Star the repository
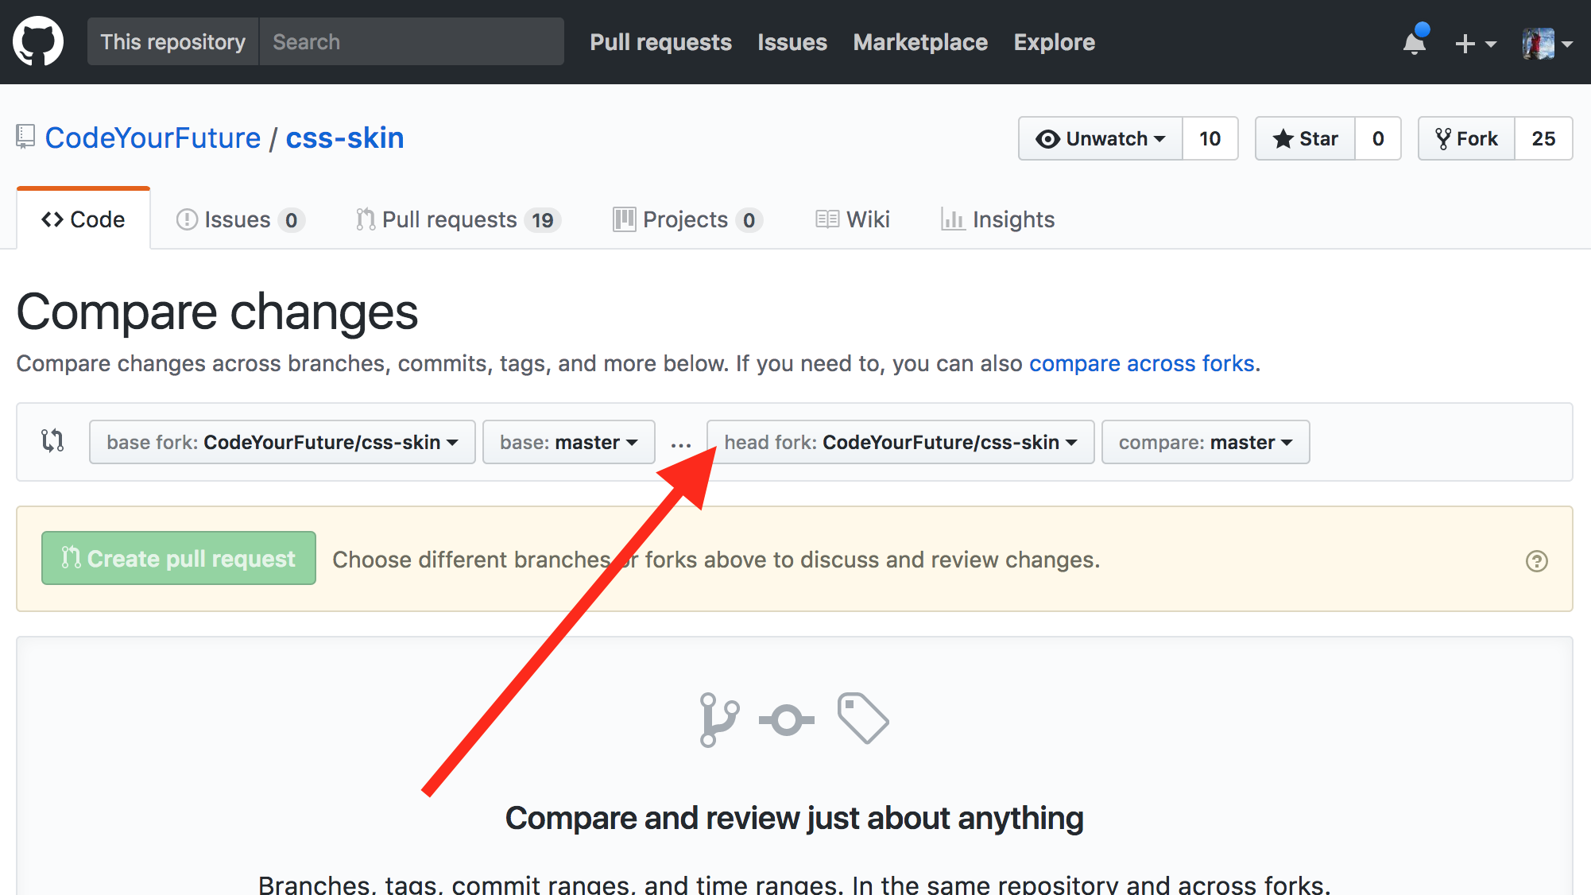Image resolution: width=1591 pixels, height=895 pixels. [x=1305, y=138]
